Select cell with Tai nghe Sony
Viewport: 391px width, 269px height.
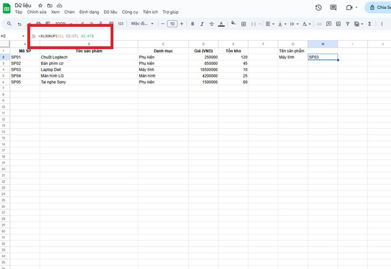coord(89,82)
